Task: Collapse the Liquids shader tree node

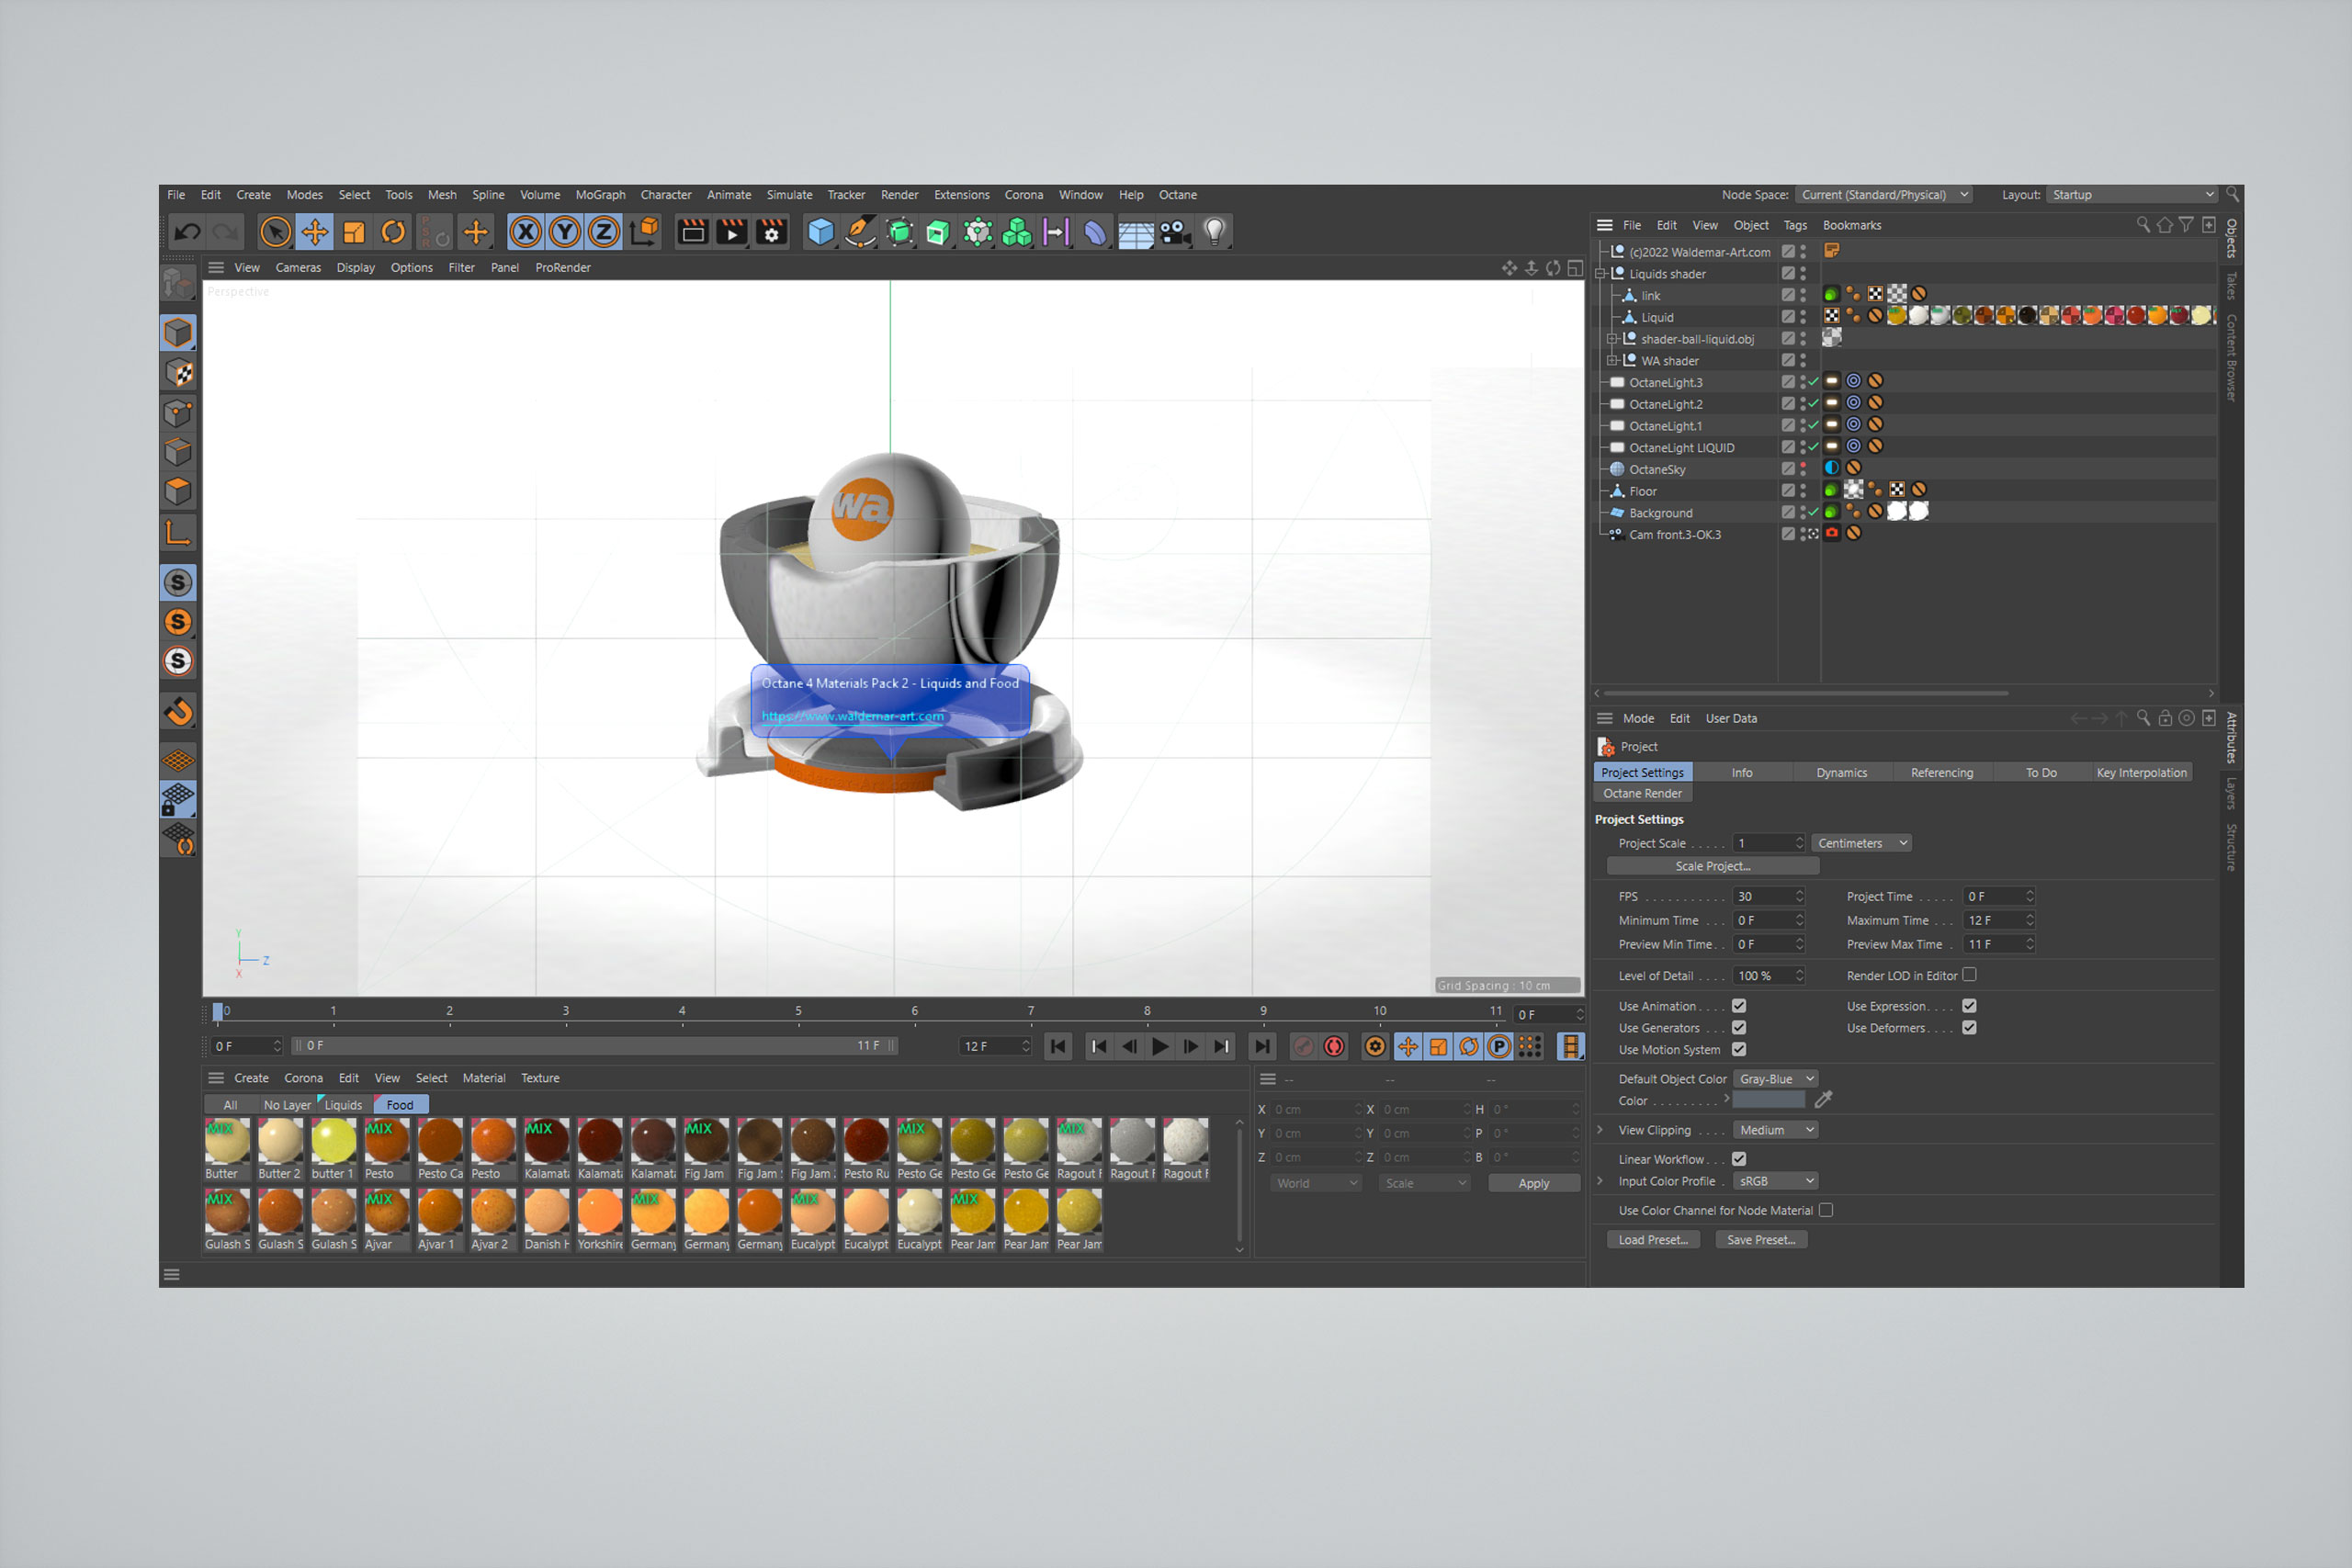Action: coord(1600,274)
